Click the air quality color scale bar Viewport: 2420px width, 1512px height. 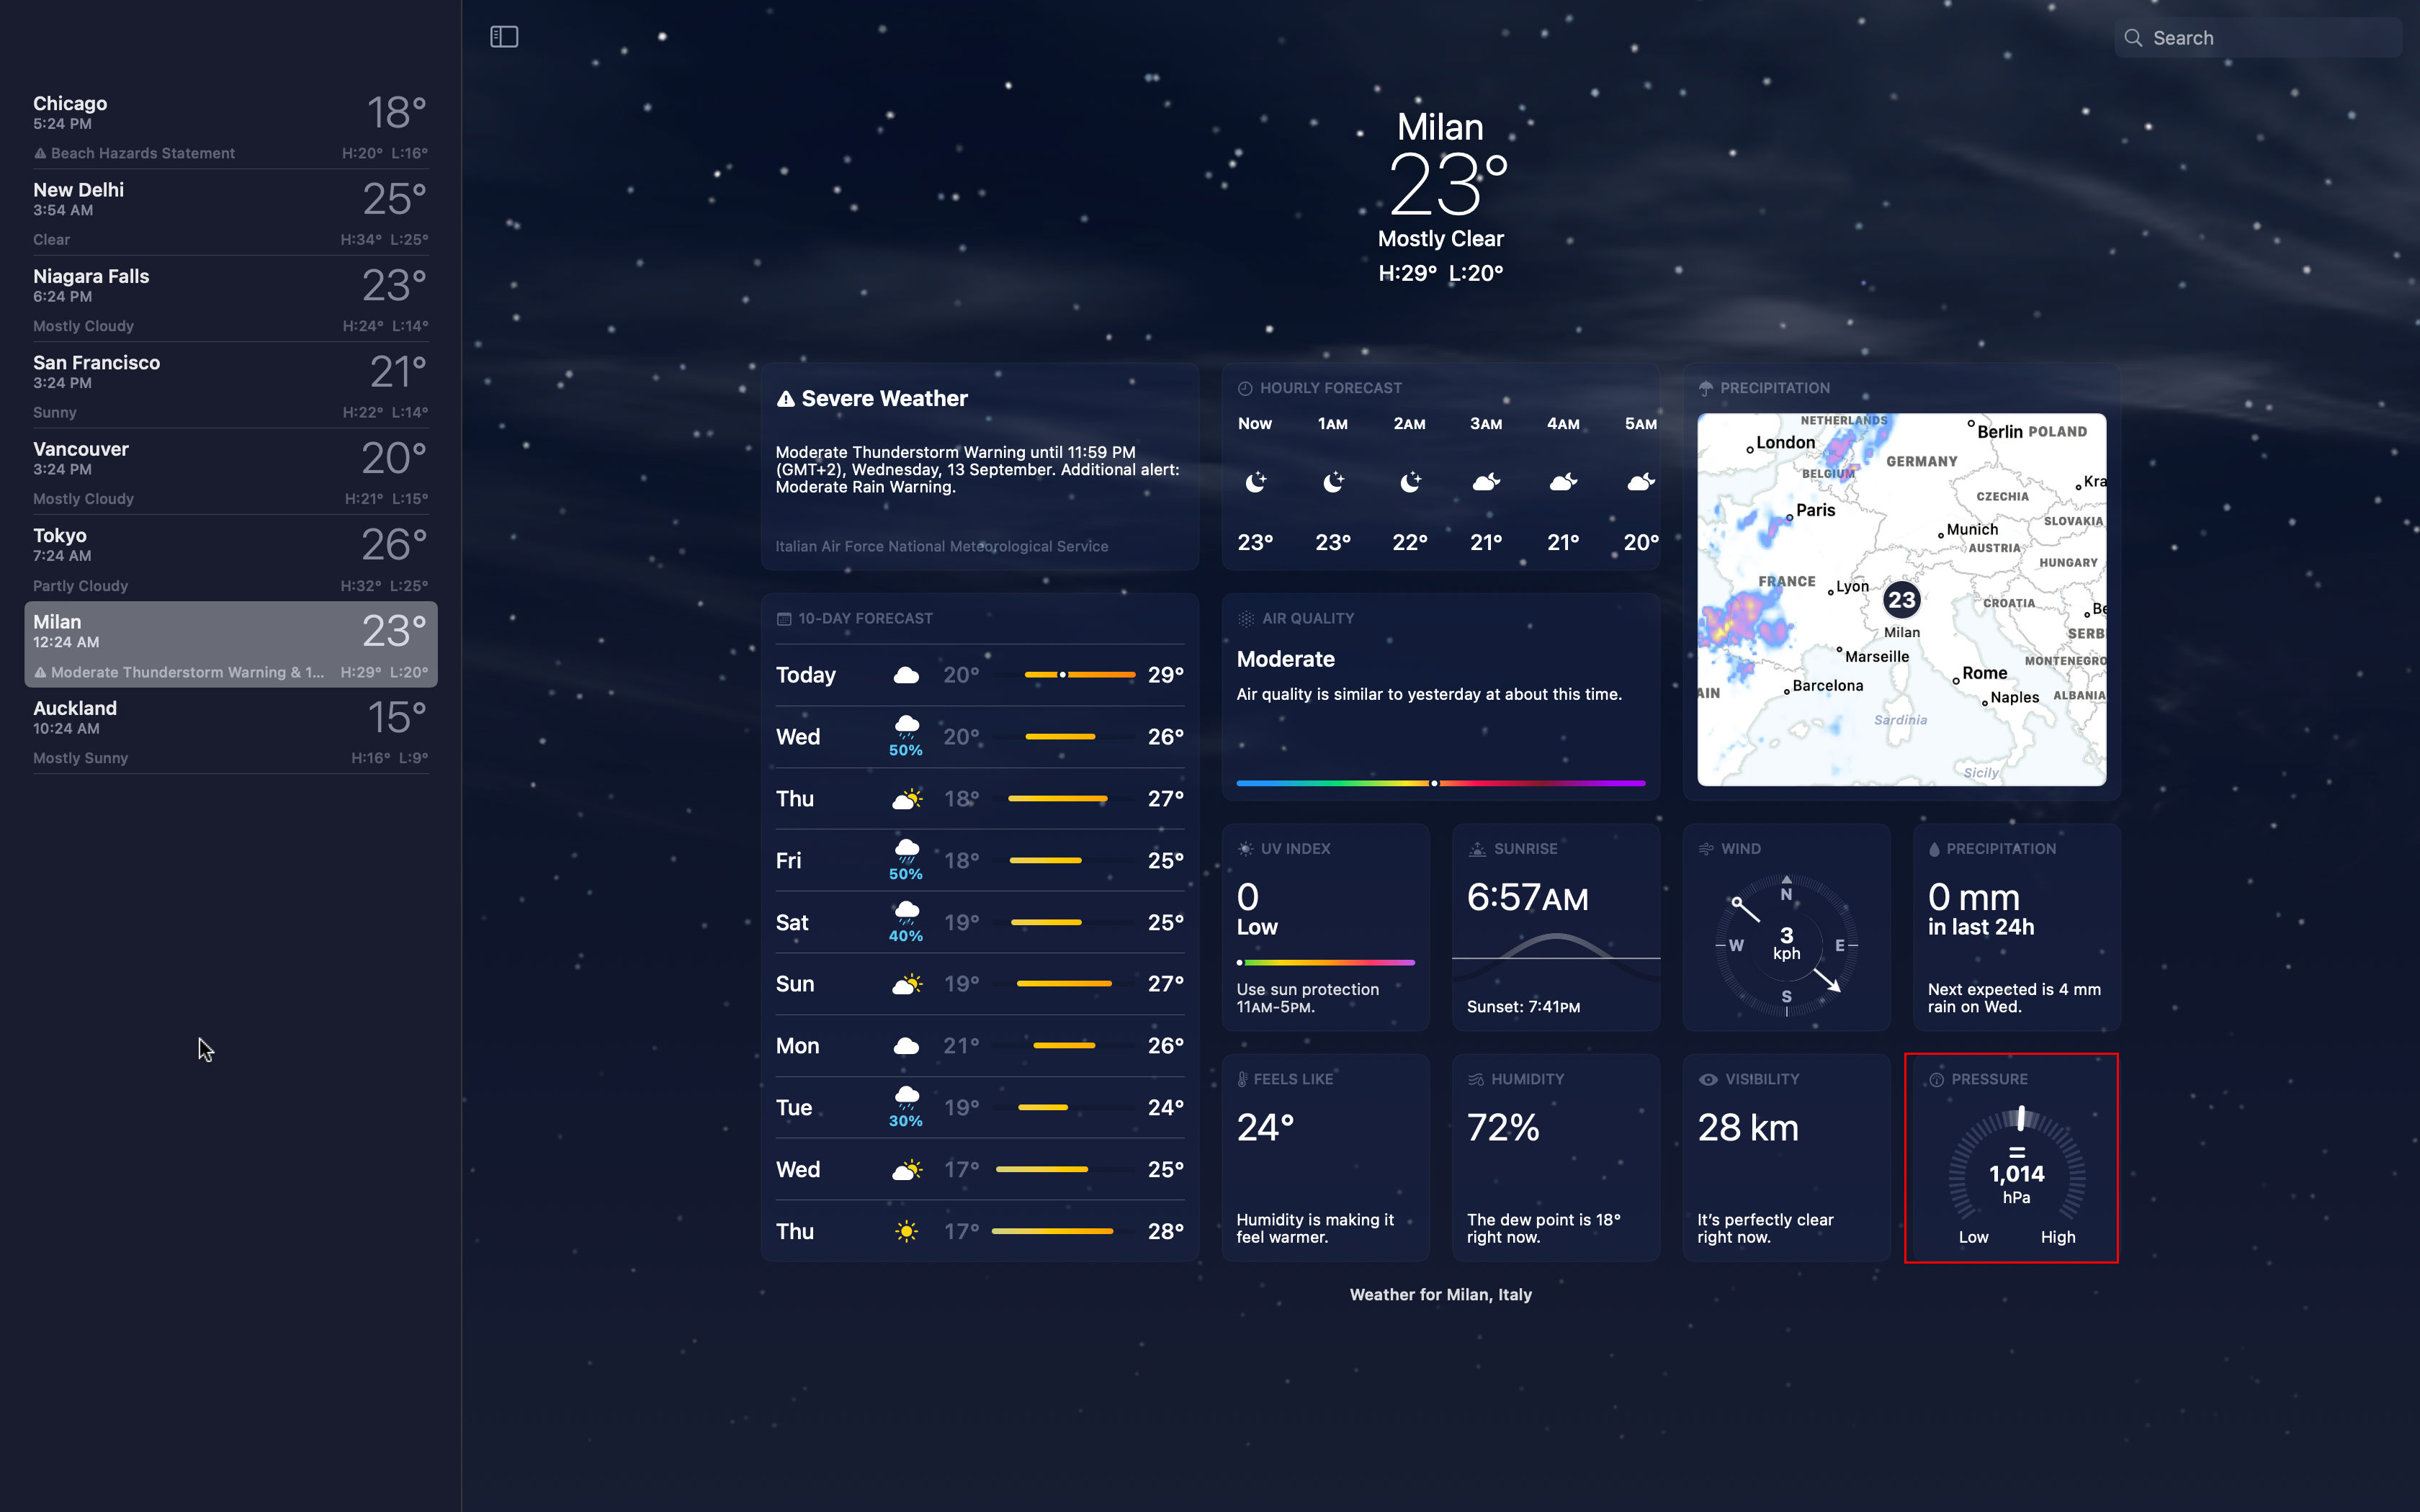click(x=1440, y=783)
